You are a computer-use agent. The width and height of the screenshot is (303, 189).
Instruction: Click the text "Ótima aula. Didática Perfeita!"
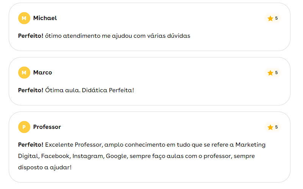coord(89,91)
